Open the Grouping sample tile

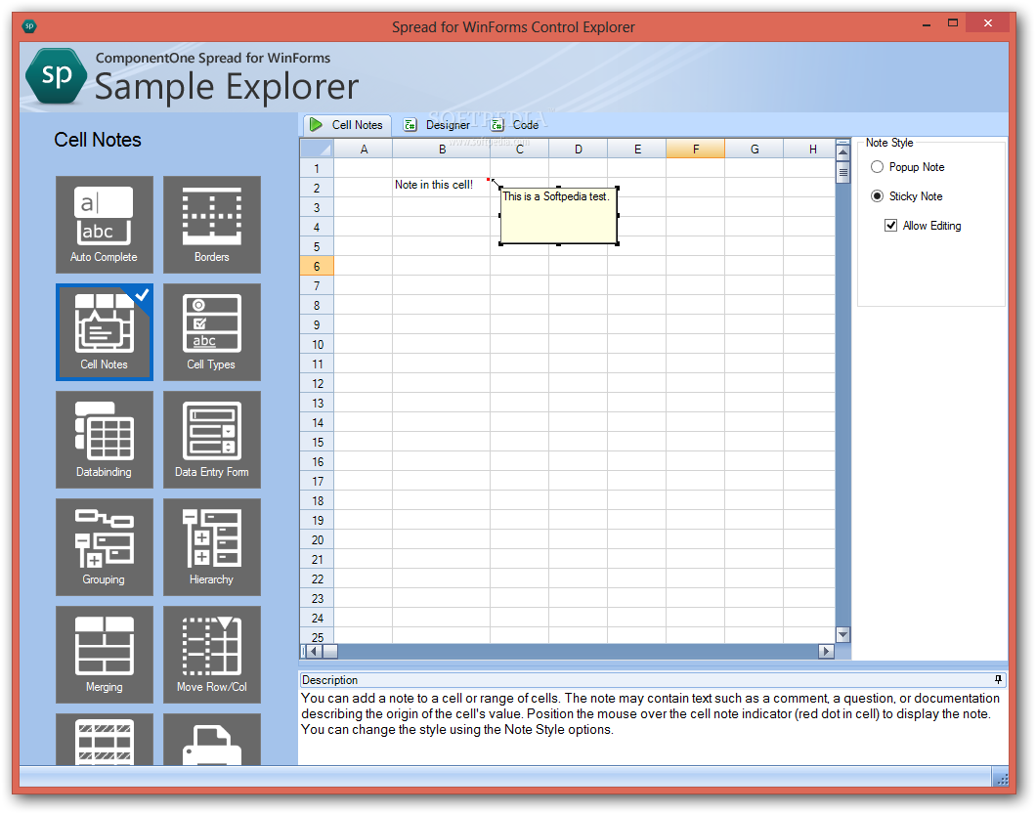[x=105, y=547]
